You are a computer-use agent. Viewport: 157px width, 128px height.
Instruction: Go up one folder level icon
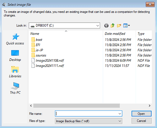pyautogui.click(x=112, y=25)
